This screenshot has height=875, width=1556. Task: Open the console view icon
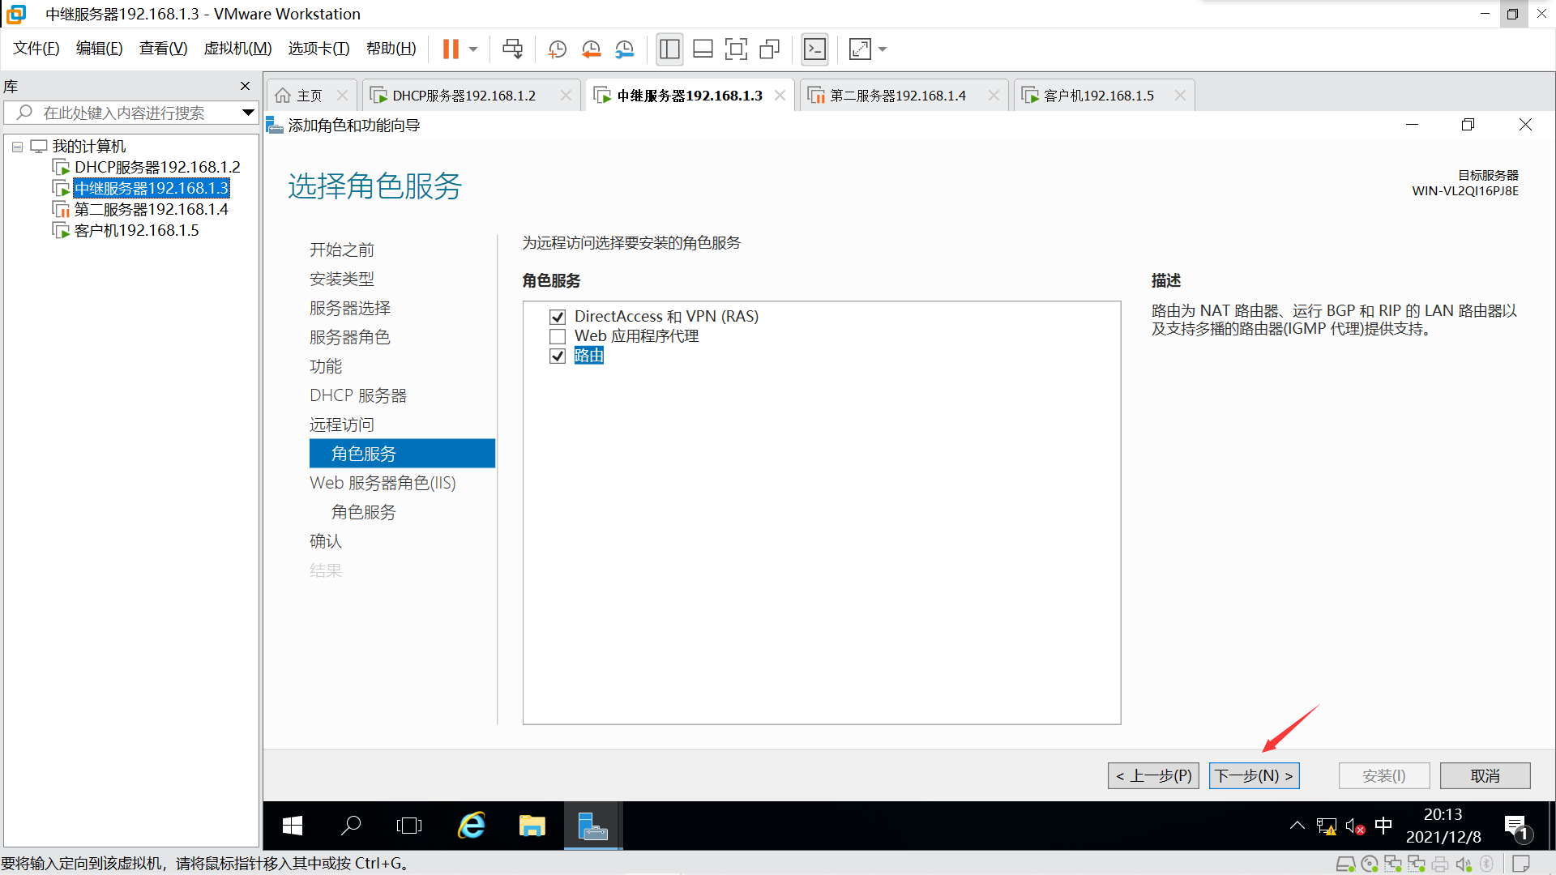pos(814,49)
